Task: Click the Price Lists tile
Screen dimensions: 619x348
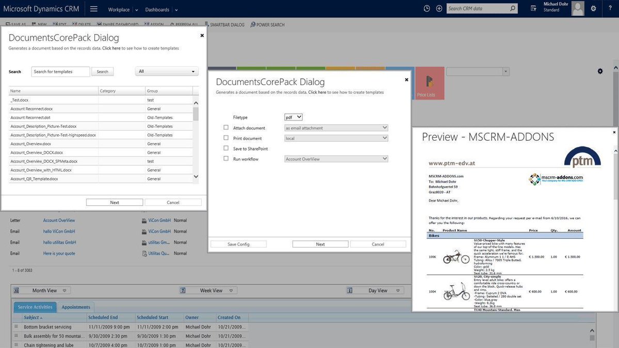Action: [429, 83]
